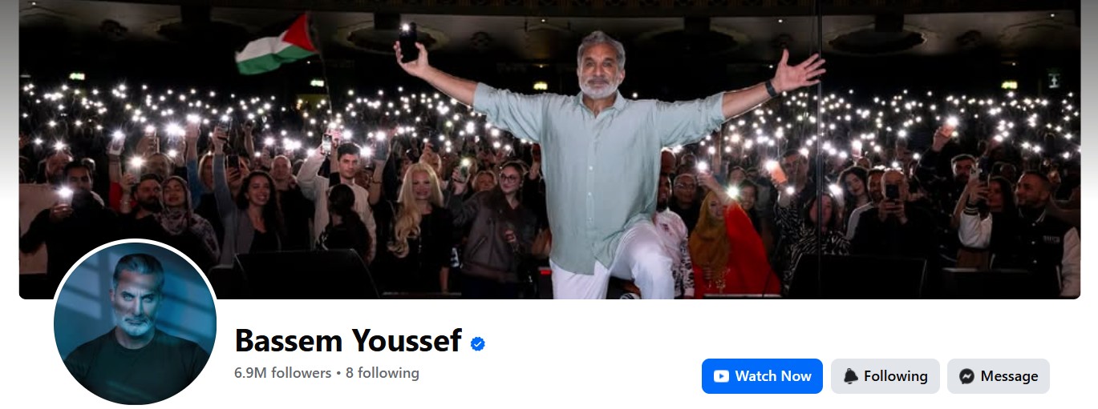The height and width of the screenshot is (409, 1098).
Task: Click the play icon inside Watch Now
Action: tap(721, 376)
